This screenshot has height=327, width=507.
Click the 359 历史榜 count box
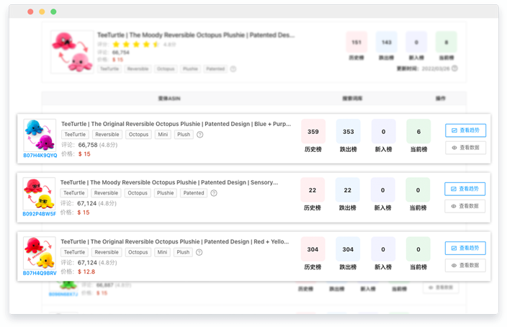click(x=313, y=132)
